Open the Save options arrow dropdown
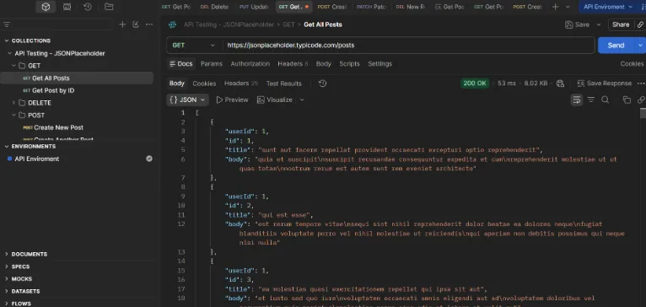 tap(599, 24)
